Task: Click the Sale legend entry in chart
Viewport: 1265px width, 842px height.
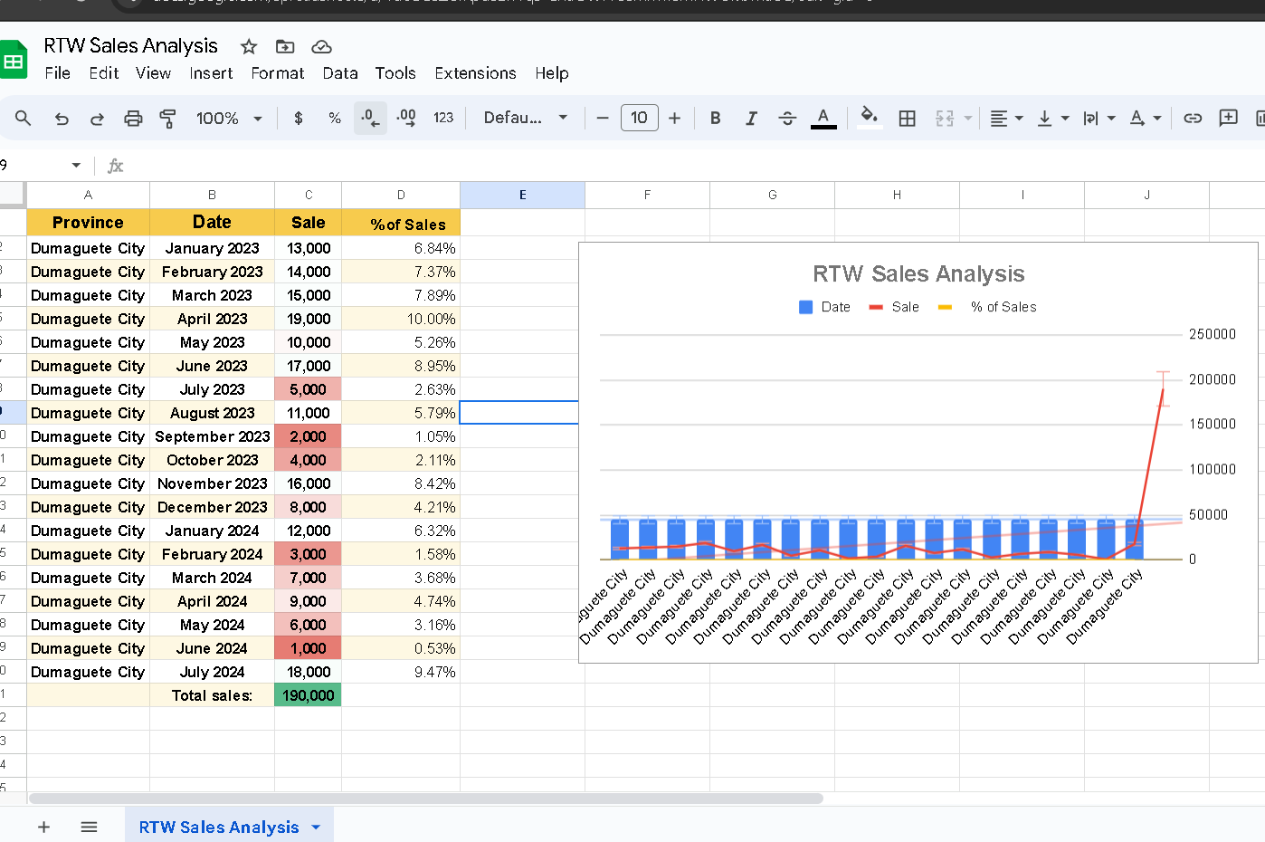Action: click(x=894, y=307)
